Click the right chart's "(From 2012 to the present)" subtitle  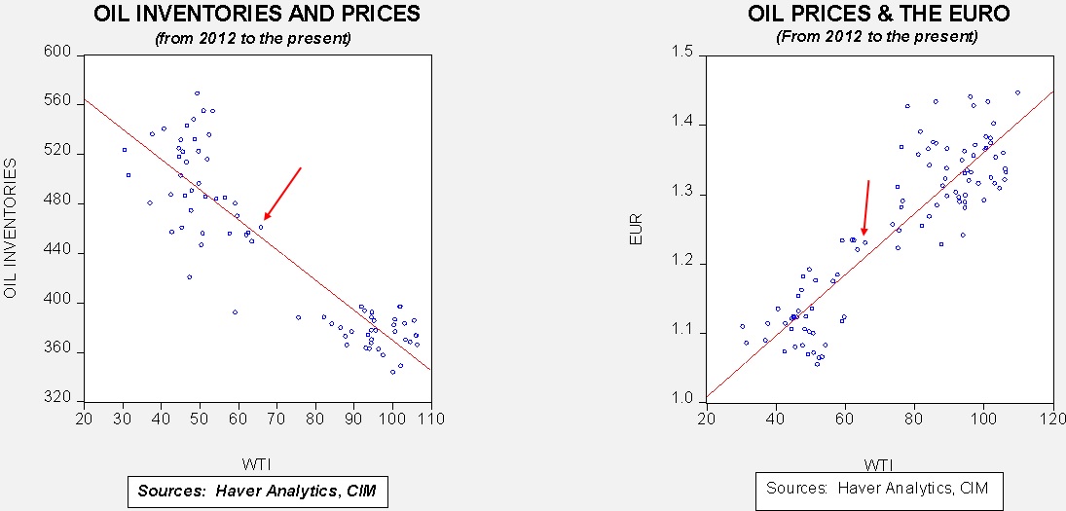click(875, 38)
